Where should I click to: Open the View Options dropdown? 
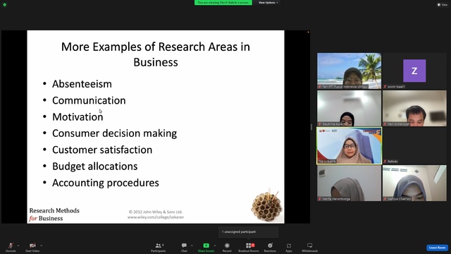[x=268, y=3]
